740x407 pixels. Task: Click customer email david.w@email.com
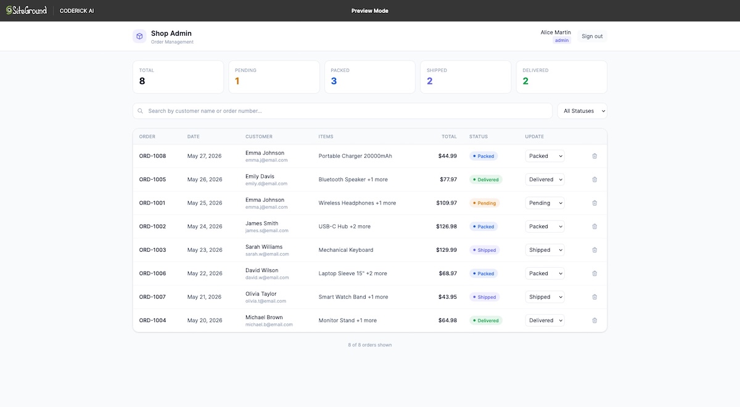pos(267,277)
